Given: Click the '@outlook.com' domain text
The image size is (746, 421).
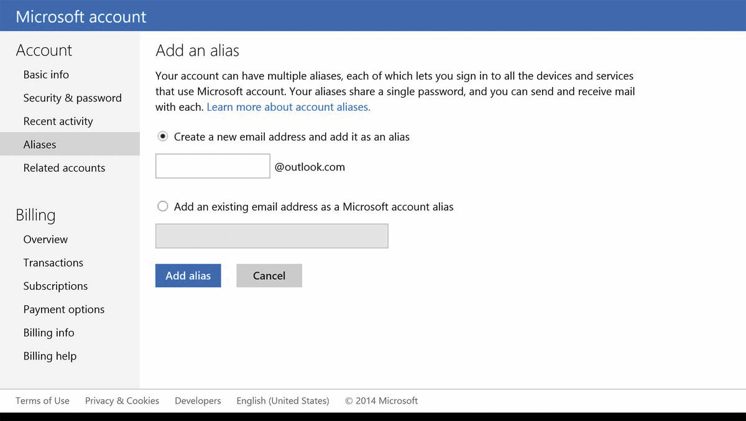Looking at the screenshot, I should click(x=310, y=167).
